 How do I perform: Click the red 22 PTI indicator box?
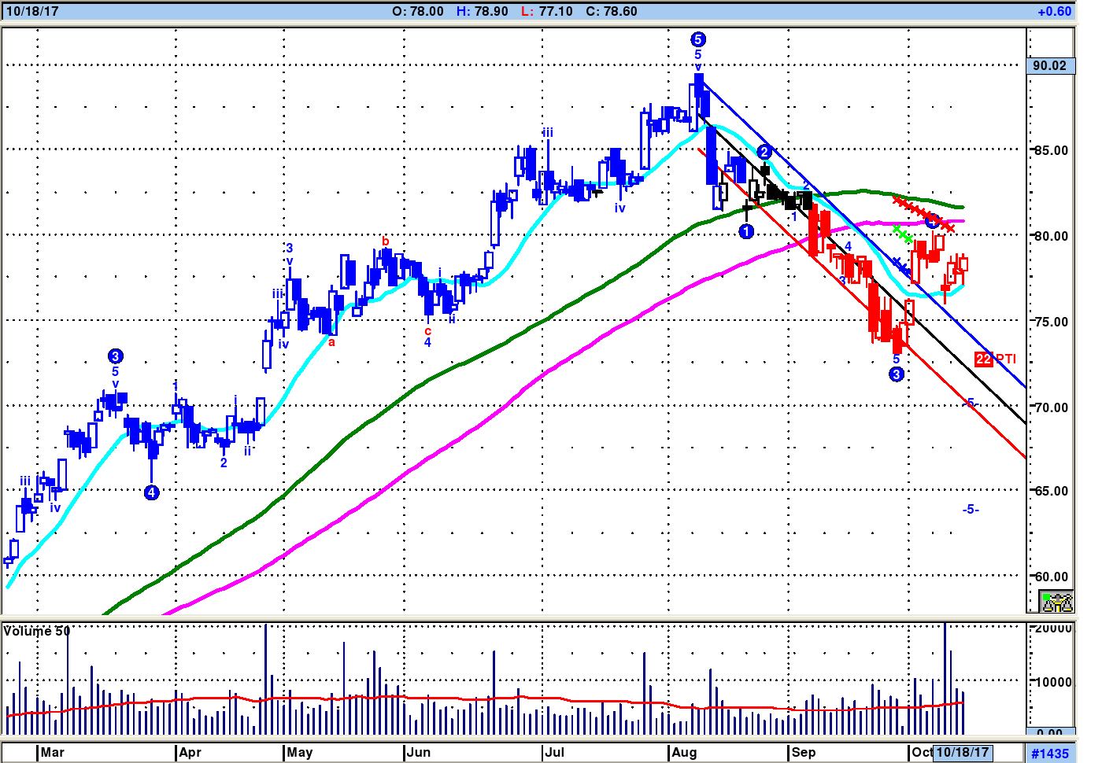pos(984,359)
